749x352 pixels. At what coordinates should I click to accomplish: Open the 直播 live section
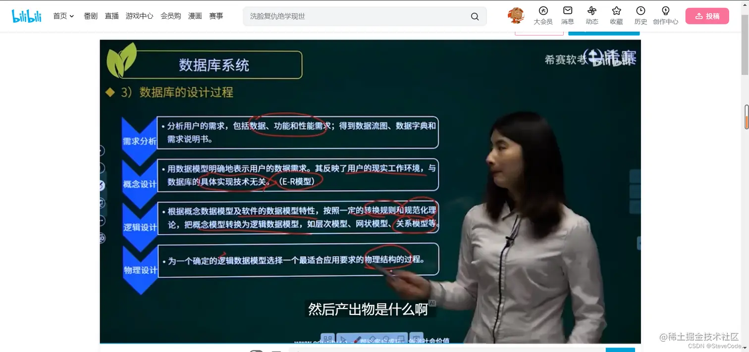[x=111, y=15]
